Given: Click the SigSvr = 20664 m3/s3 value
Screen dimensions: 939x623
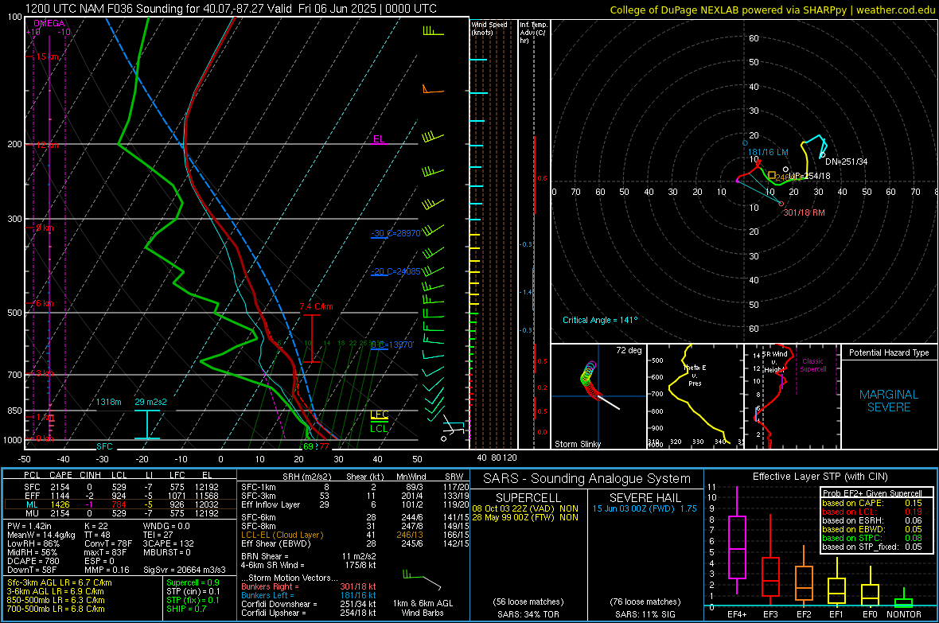Looking at the screenshot, I should [185, 570].
